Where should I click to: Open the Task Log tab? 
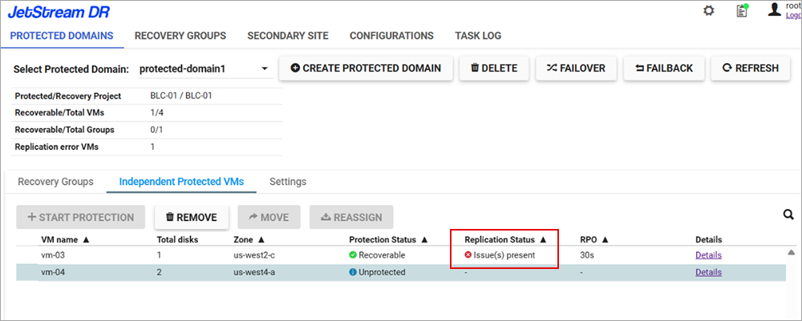click(x=477, y=36)
